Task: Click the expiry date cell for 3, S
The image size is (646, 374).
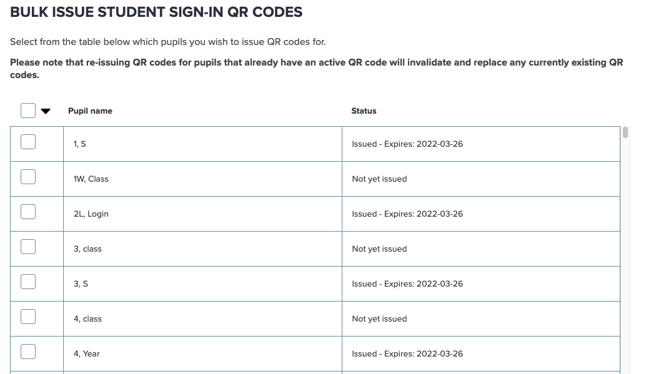Action: pyautogui.click(x=407, y=283)
